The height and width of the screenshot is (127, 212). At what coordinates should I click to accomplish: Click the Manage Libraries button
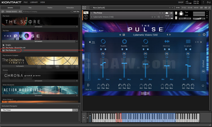coord(11,12)
